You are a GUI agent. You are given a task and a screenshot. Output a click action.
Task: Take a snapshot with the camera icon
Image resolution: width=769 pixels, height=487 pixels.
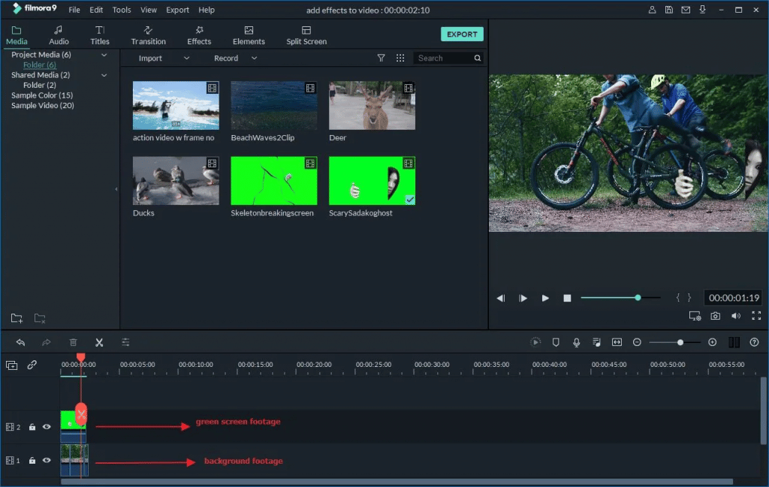[x=716, y=317]
